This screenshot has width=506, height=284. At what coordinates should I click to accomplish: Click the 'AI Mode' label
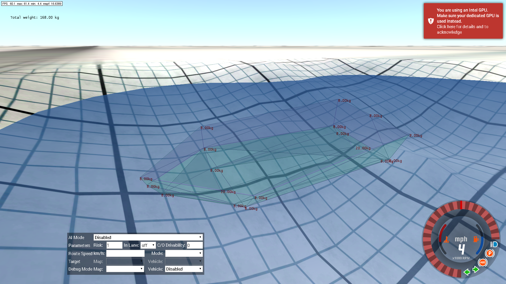tap(76, 237)
